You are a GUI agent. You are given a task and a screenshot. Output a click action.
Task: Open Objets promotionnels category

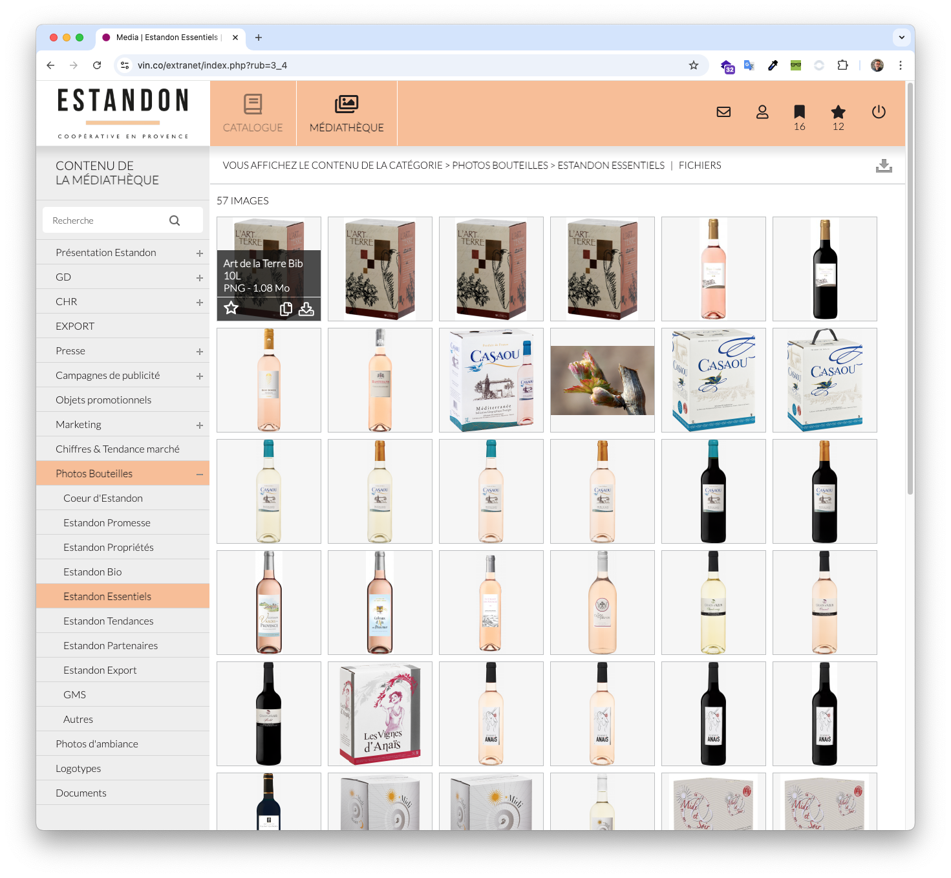pyautogui.click(x=123, y=400)
